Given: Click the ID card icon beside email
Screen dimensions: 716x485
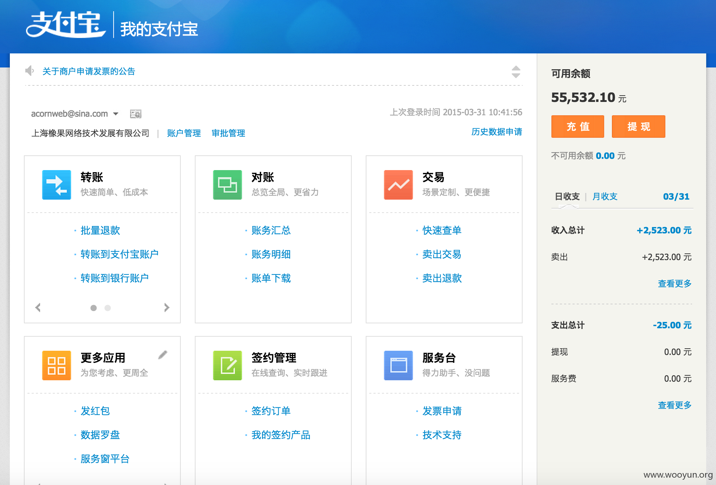Looking at the screenshot, I should (136, 114).
